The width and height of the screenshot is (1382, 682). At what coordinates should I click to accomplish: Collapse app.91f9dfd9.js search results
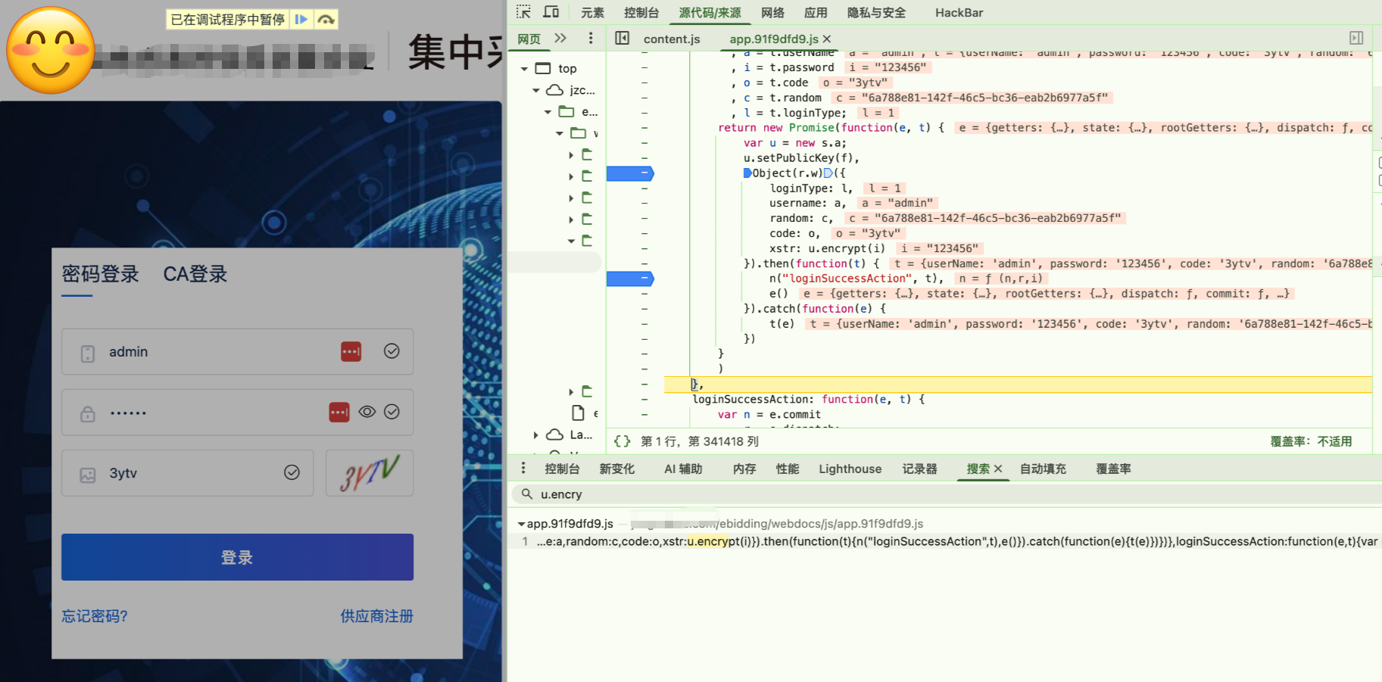pyautogui.click(x=521, y=524)
